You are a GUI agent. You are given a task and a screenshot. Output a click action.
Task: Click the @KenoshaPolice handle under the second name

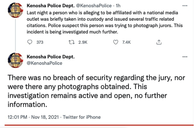click(x=44, y=63)
